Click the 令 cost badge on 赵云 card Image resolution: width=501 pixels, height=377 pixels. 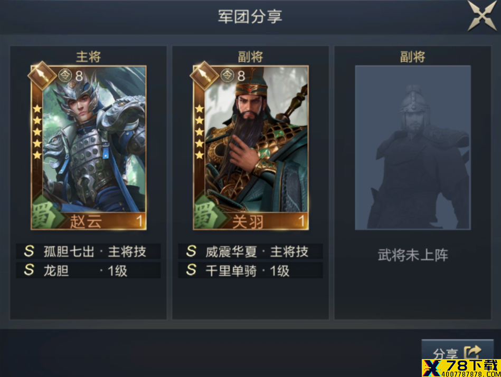click(65, 75)
